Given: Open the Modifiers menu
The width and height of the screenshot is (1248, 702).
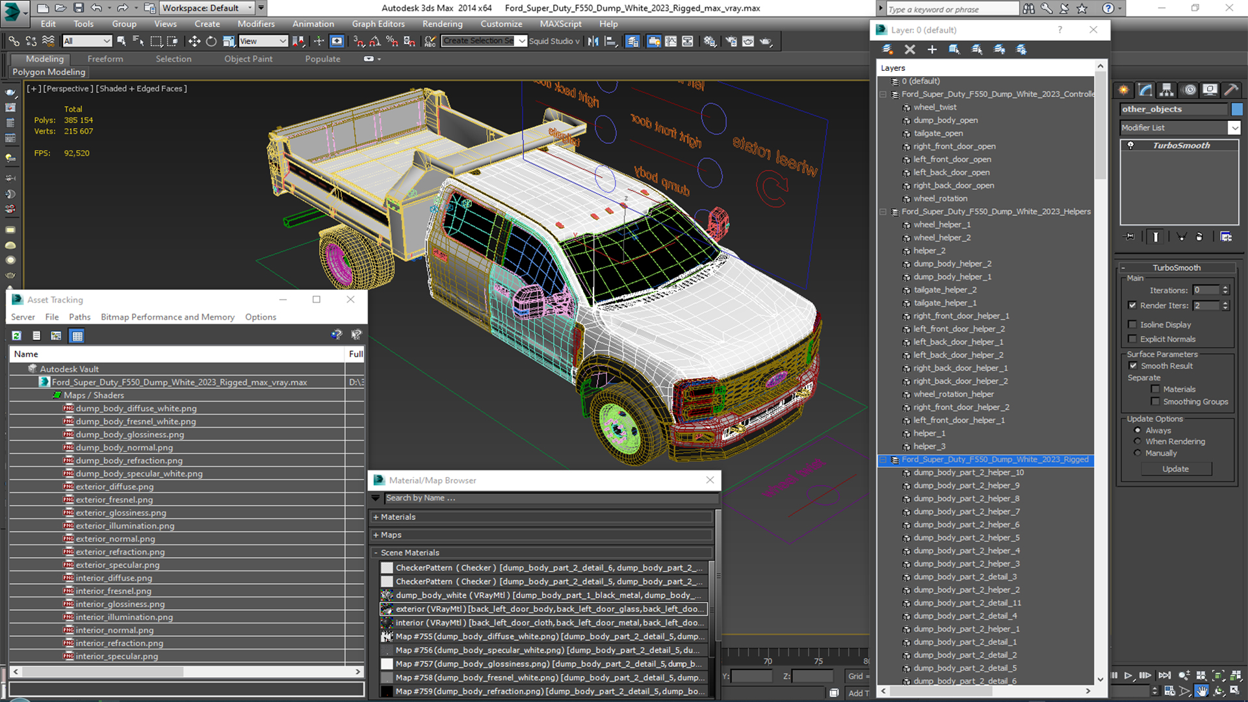Looking at the screenshot, I should coord(256,23).
